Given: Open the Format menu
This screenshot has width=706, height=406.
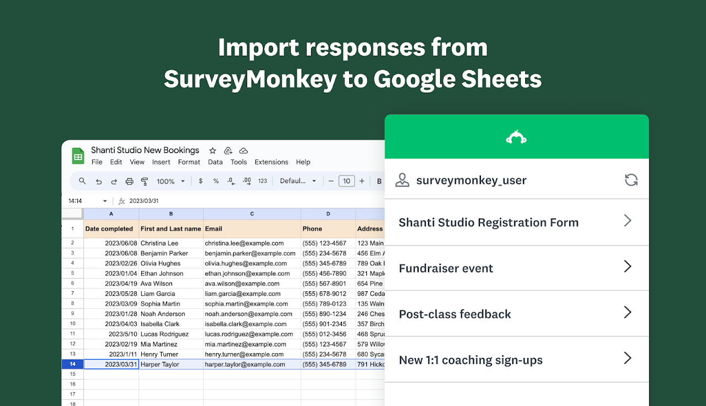Looking at the screenshot, I should (x=189, y=162).
